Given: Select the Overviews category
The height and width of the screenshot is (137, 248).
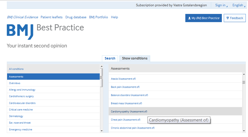Looking at the screenshot, I should click(53, 83).
